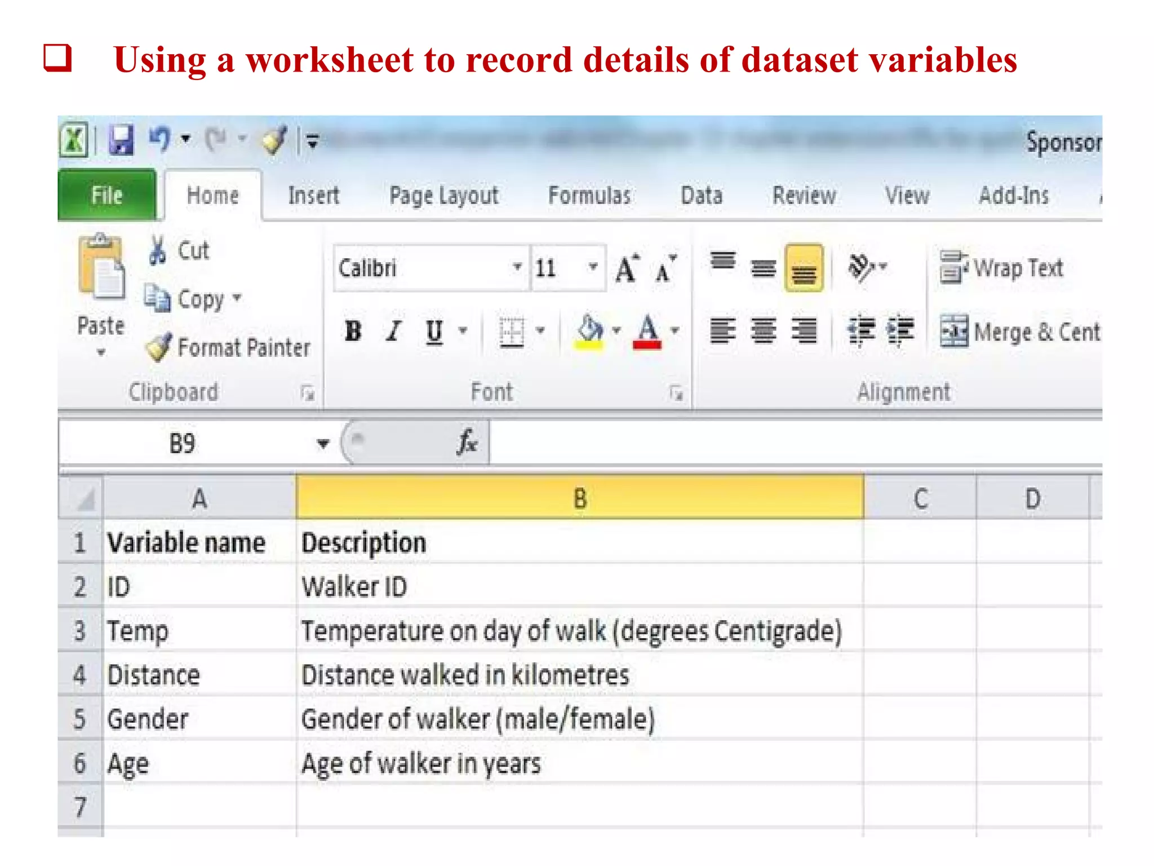Select column A header
The width and height of the screenshot is (1154, 866).
(x=199, y=498)
